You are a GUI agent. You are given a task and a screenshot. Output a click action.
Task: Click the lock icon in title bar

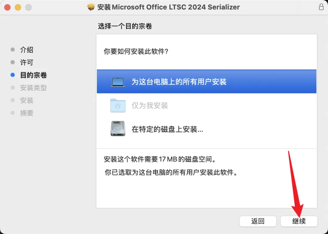tap(321, 7)
